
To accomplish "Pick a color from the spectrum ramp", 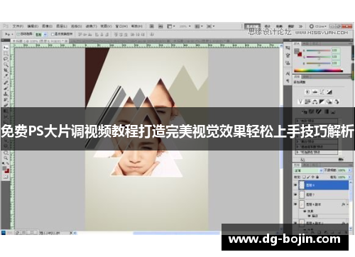I will pos(318,70).
